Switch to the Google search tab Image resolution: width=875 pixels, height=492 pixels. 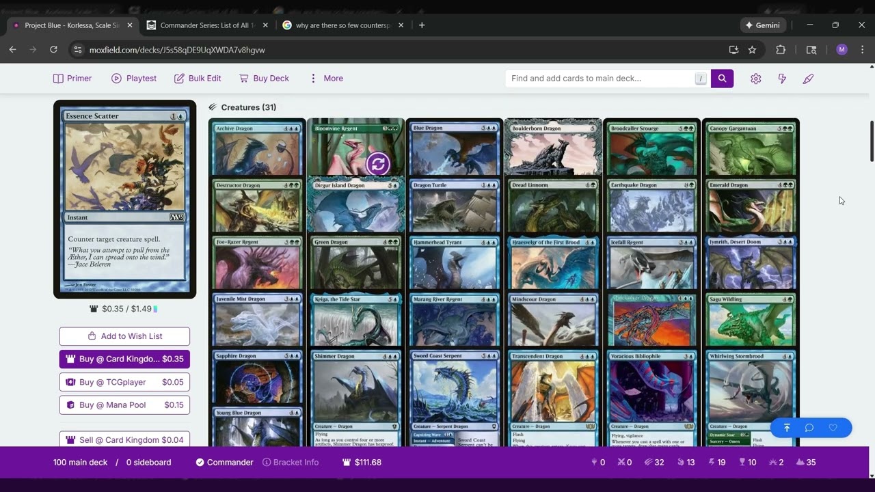coord(344,25)
